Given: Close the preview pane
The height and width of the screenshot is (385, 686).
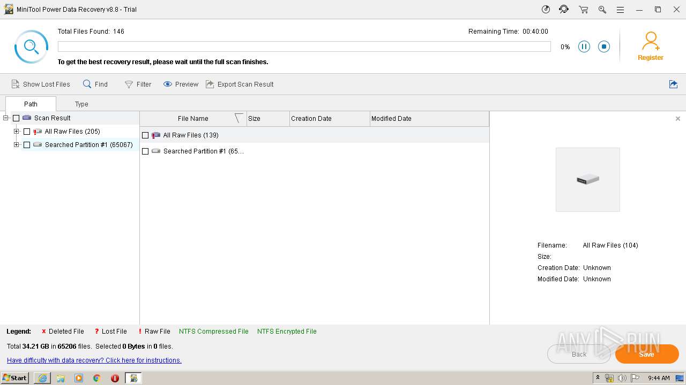Looking at the screenshot, I should click(678, 119).
